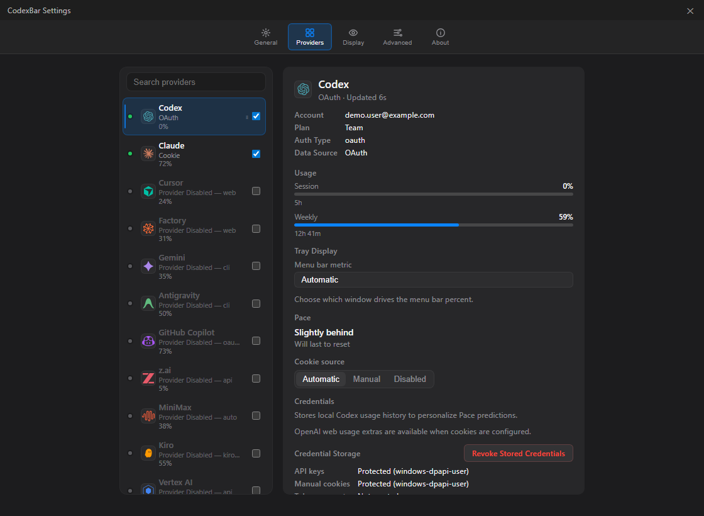Viewport: 704px width, 516px height.
Task: Click the 'Slightly behind' pace text
Action: pos(324,333)
